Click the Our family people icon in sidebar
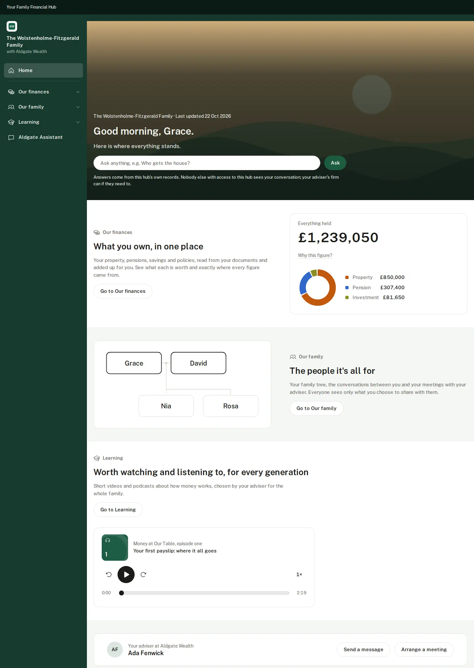This screenshot has height=668, width=474. click(x=11, y=107)
